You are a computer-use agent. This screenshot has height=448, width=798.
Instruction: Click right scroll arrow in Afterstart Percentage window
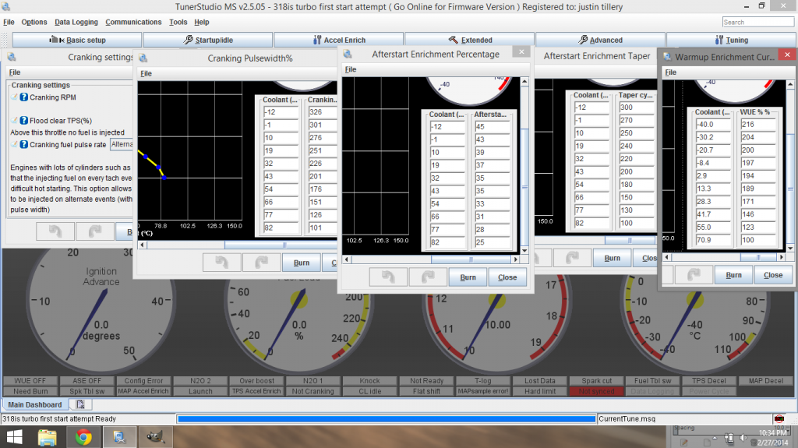pos(516,259)
